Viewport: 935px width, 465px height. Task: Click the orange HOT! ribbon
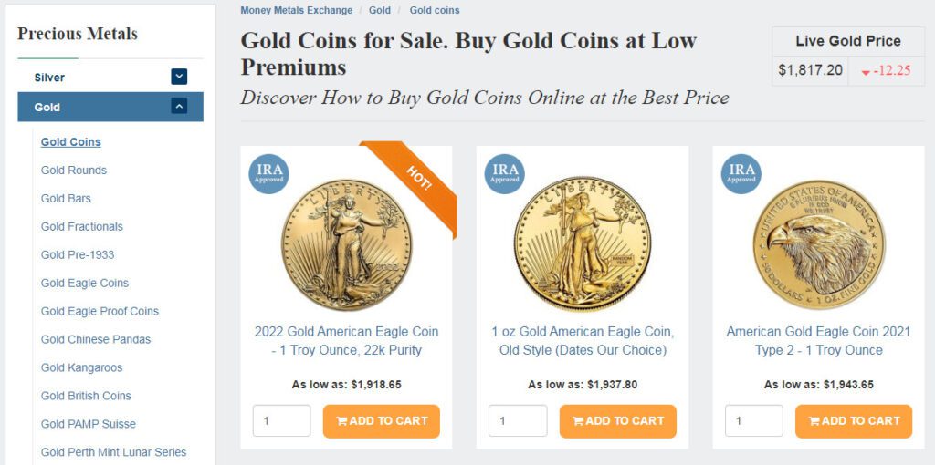coord(416,180)
